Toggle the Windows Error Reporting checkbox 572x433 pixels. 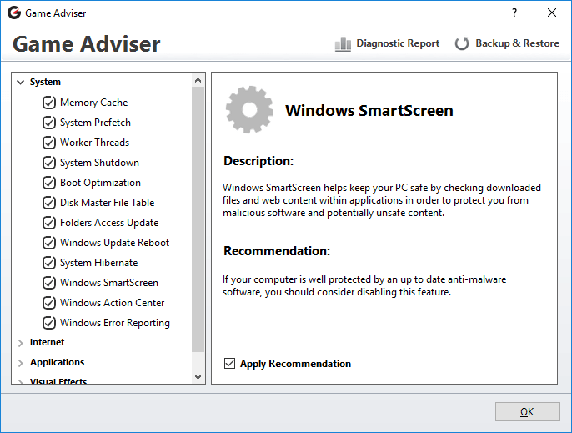pyautogui.click(x=49, y=323)
